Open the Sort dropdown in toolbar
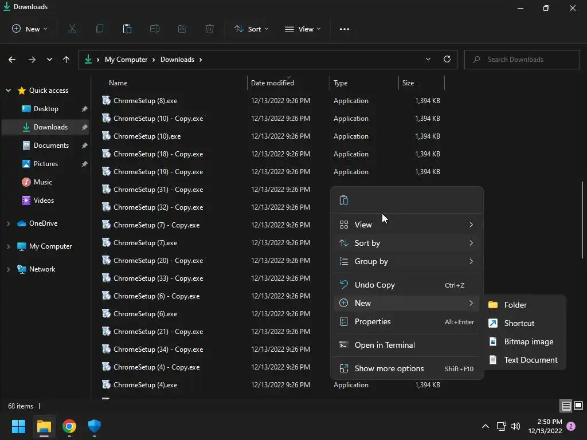Image resolution: width=587 pixels, height=440 pixels. tap(251, 29)
